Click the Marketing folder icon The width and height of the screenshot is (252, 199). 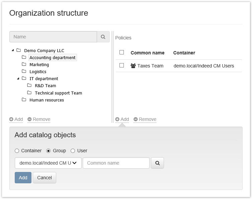pyautogui.click(x=24, y=64)
